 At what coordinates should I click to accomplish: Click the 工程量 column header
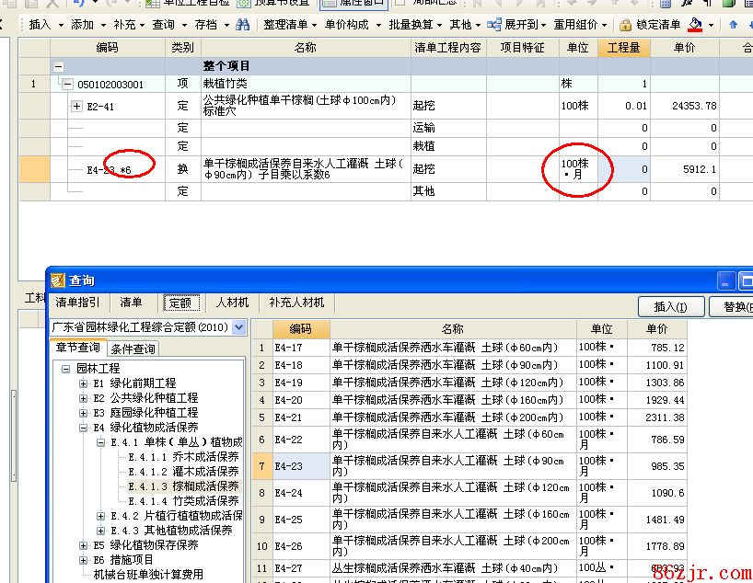tap(623, 48)
